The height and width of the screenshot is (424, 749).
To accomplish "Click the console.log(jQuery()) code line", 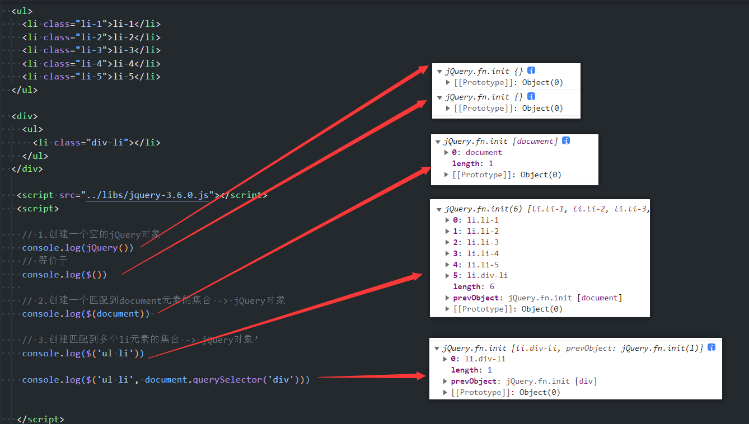I will point(78,248).
